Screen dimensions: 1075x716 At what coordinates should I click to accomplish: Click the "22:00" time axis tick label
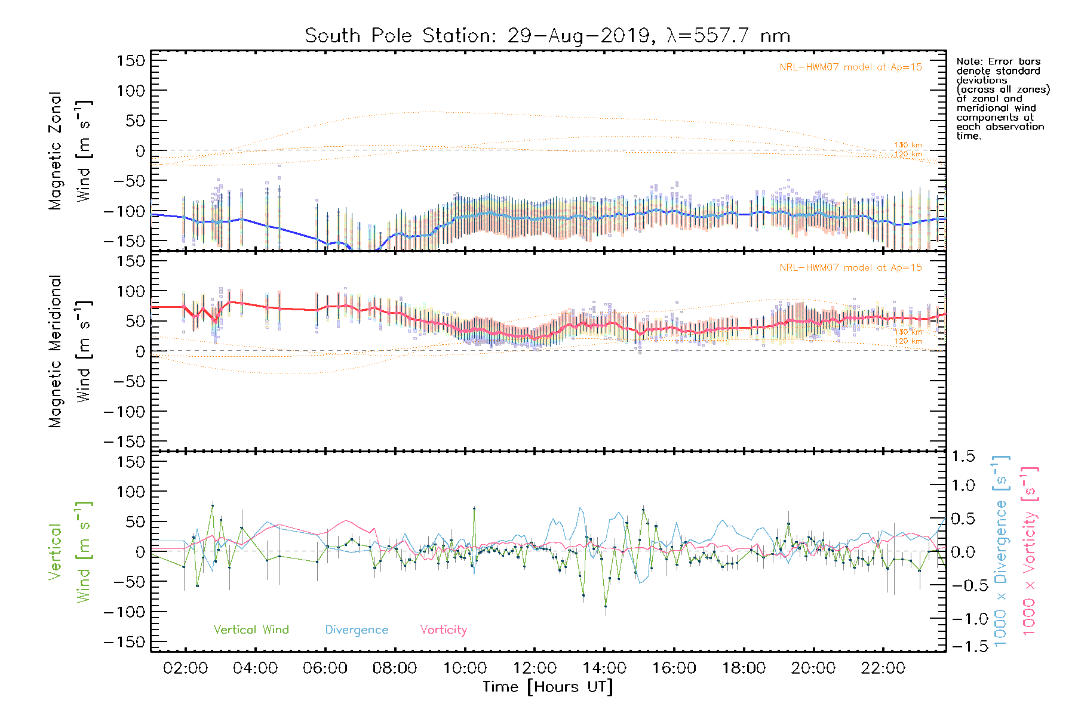pyautogui.click(x=883, y=668)
